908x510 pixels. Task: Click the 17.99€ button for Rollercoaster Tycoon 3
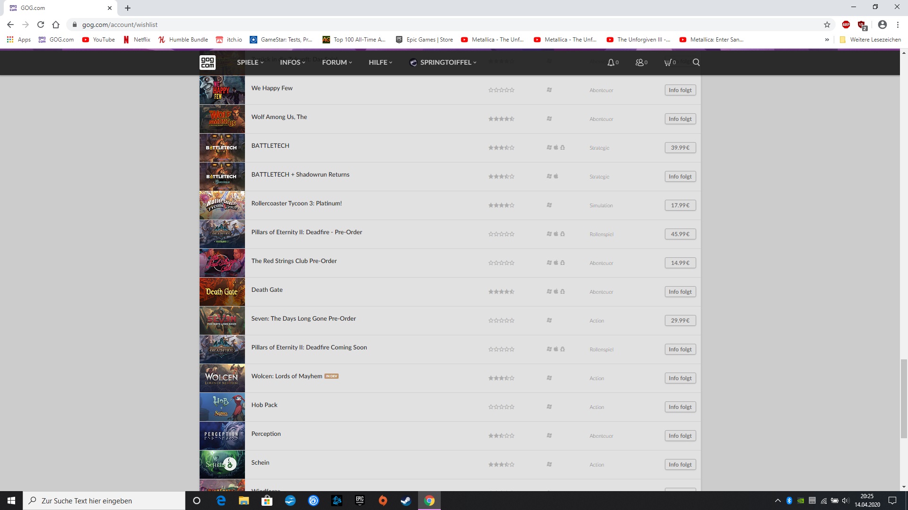pyautogui.click(x=680, y=205)
